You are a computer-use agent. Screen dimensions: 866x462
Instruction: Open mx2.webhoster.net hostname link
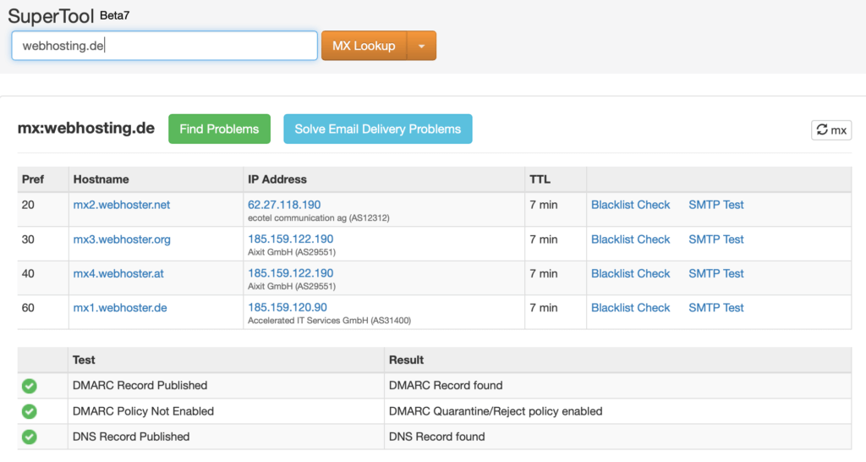click(122, 205)
